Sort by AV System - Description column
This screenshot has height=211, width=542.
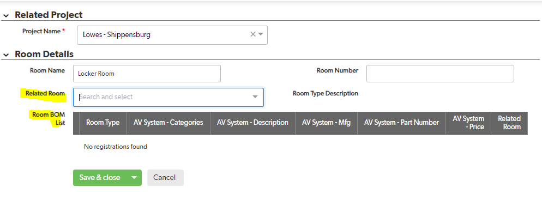point(252,123)
